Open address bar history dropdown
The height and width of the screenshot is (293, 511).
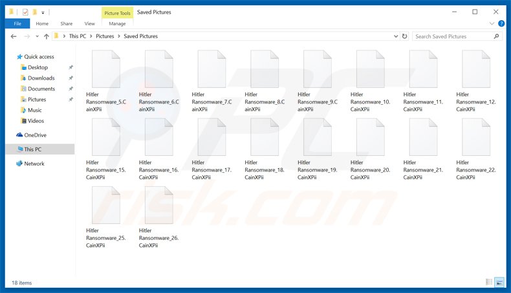point(395,36)
